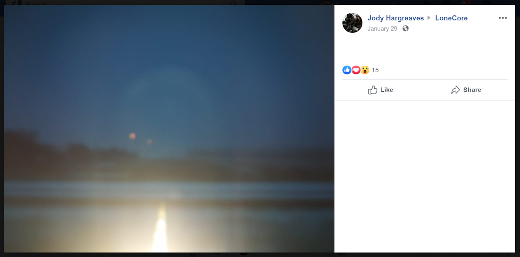
Task: Click the January 29 timestamp
Action: [x=382, y=28]
